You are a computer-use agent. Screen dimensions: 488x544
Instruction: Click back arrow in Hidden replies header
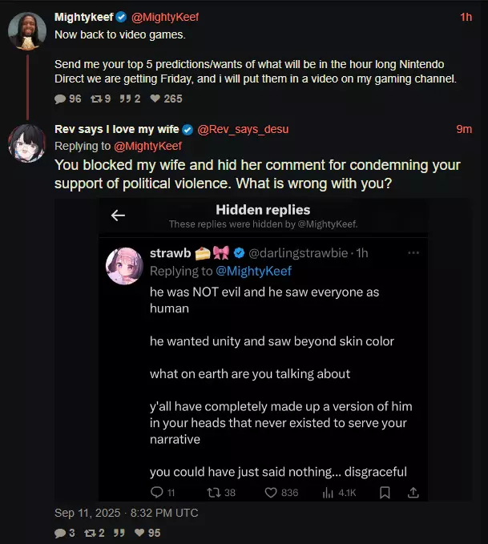118,216
